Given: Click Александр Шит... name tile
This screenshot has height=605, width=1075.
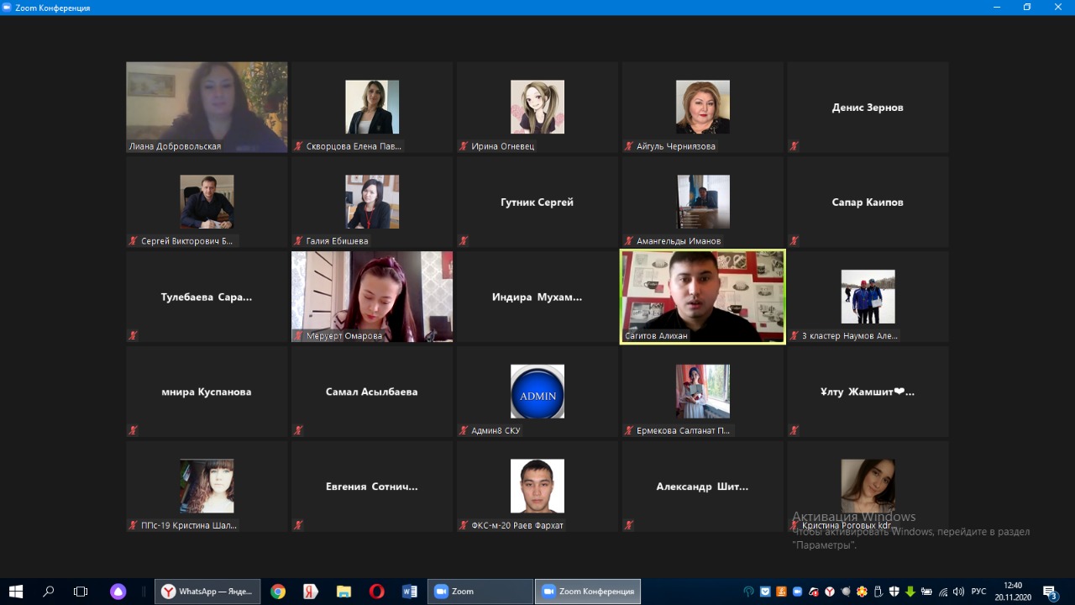Looking at the screenshot, I should (702, 487).
